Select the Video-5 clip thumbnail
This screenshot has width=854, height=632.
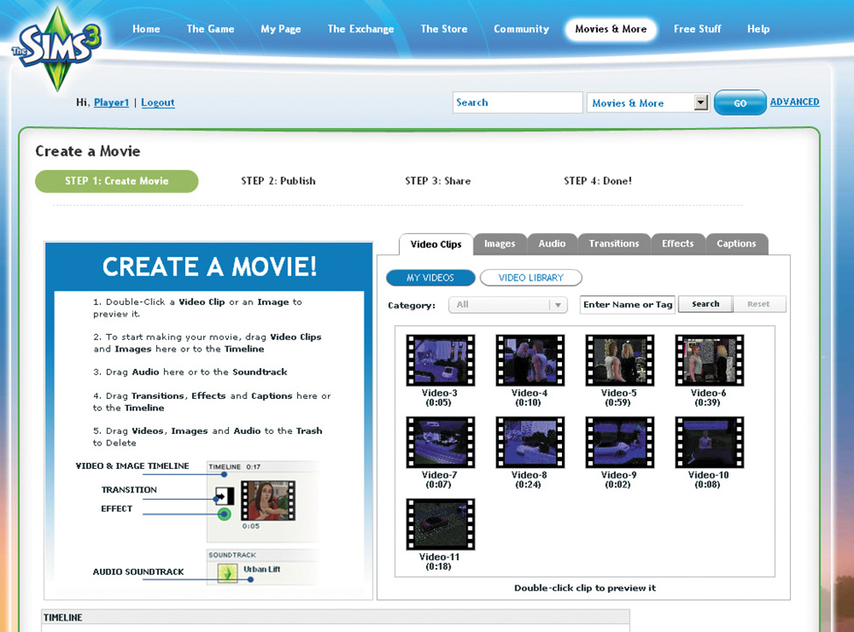click(619, 360)
